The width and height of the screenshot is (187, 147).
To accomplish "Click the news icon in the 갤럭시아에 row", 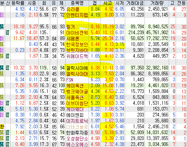I will [x=8, y=68].
